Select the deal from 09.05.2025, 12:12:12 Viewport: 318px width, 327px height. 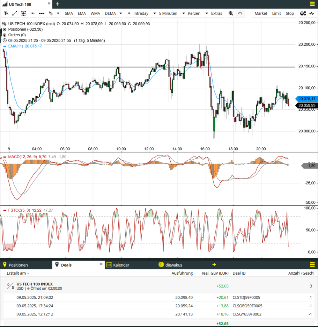click(160, 314)
